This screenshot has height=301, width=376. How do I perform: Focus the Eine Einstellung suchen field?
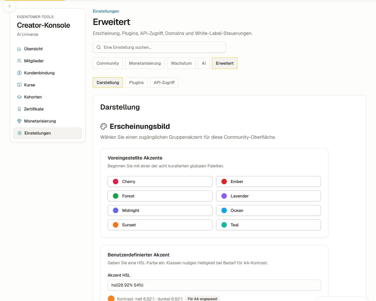point(159,47)
